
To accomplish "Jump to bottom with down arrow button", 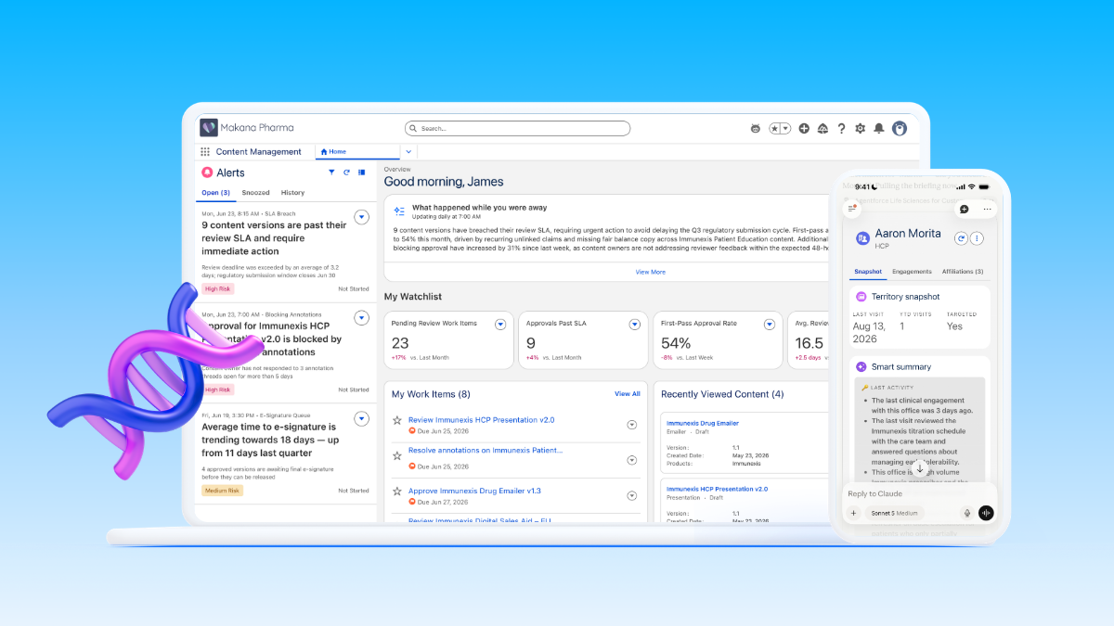I will pyautogui.click(x=920, y=469).
